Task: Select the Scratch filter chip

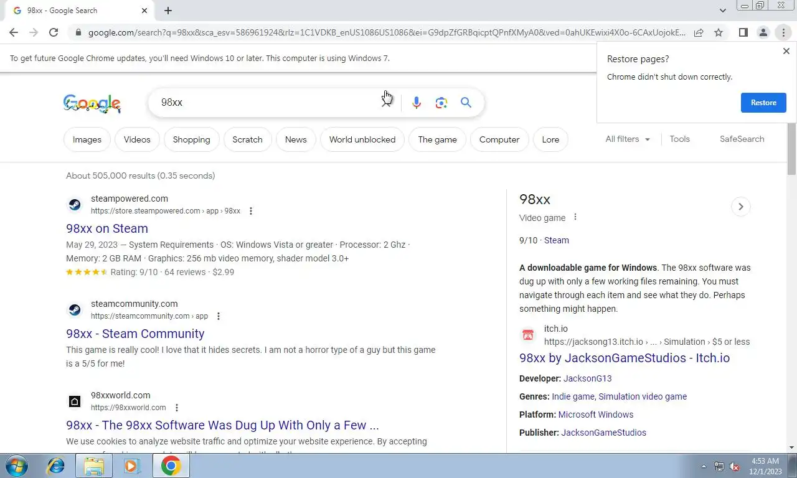Action: coord(247,139)
